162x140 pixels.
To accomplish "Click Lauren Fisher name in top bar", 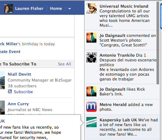I will point(29,8).
